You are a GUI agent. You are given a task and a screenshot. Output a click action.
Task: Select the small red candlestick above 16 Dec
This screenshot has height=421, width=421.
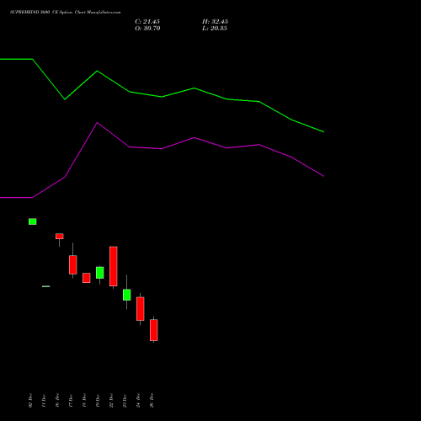pos(60,237)
